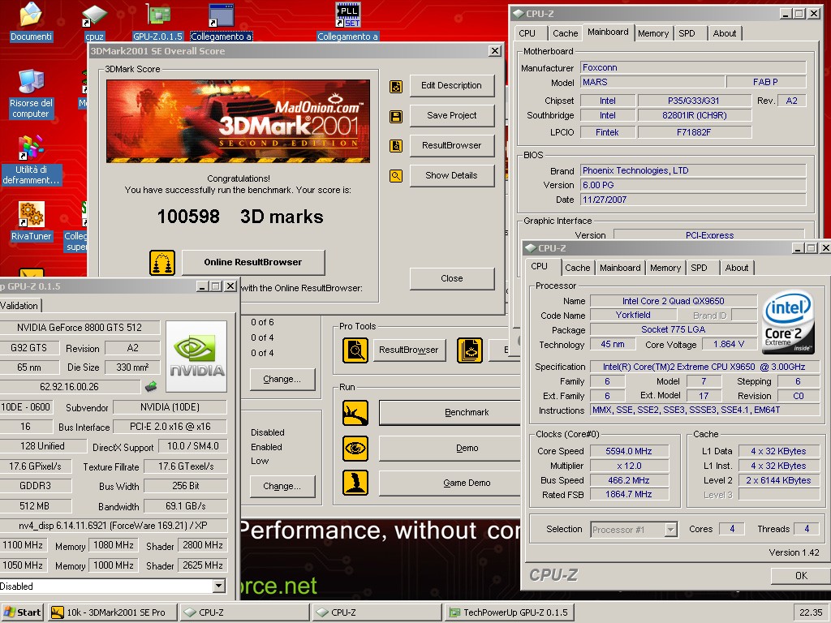Click ResultBrowser button in score window
Screen dimensions: 831x623
pos(451,146)
